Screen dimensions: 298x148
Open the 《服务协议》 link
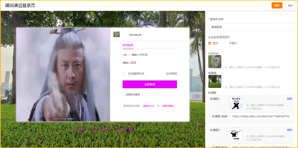148,106
